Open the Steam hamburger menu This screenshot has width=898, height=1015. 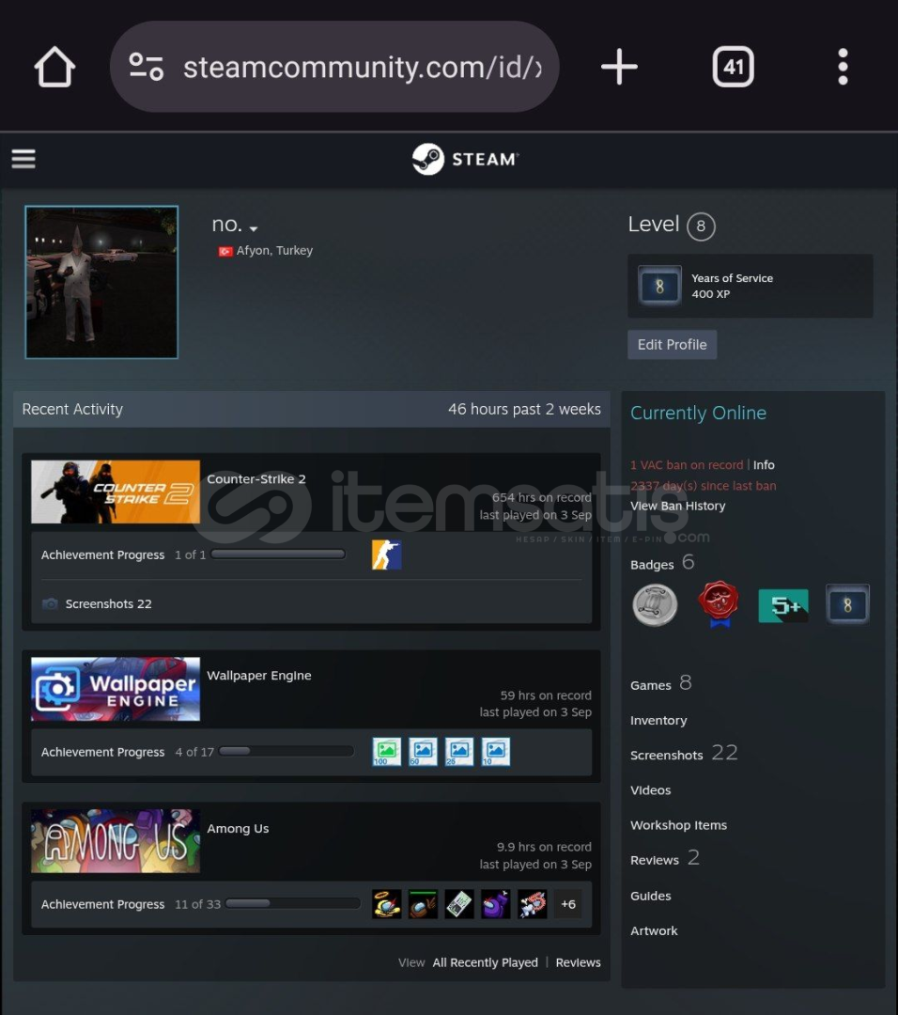pyautogui.click(x=23, y=159)
